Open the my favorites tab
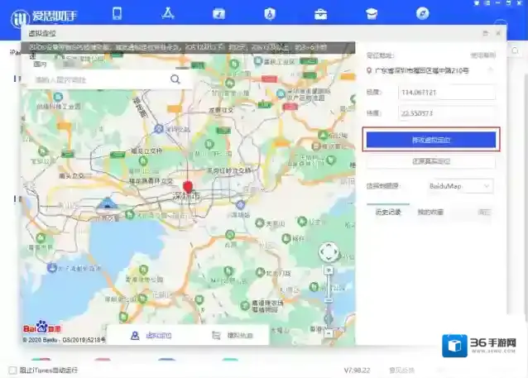 (430, 212)
